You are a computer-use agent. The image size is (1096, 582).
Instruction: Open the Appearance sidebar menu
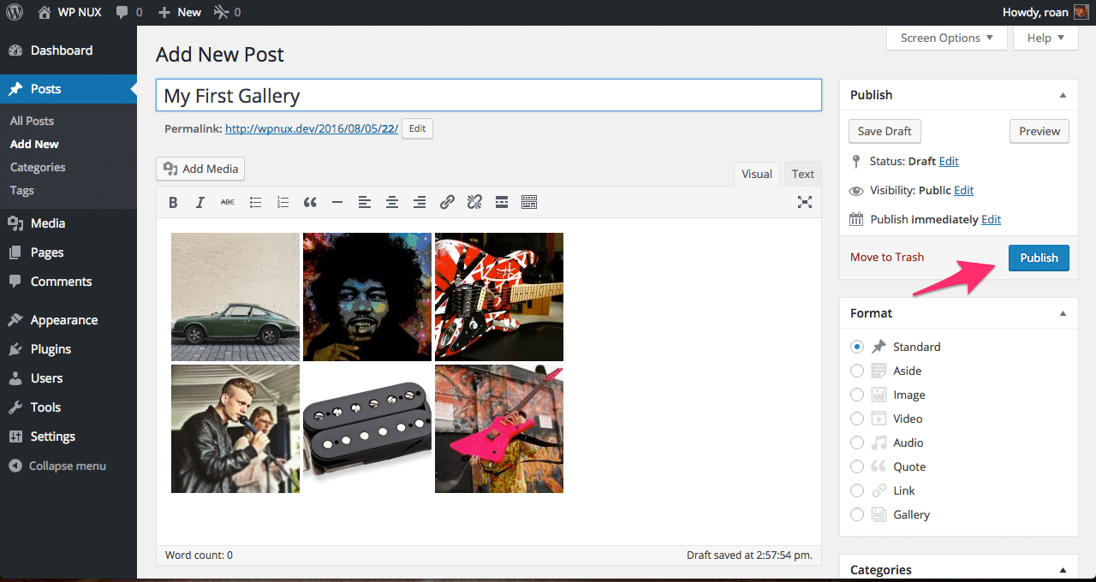pyautogui.click(x=68, y=320)
